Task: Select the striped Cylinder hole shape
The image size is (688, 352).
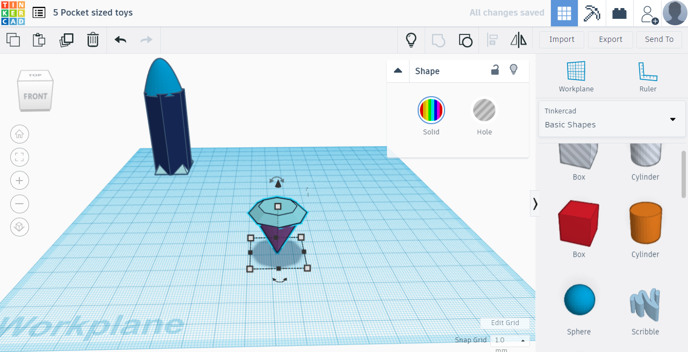Action: 646,156
